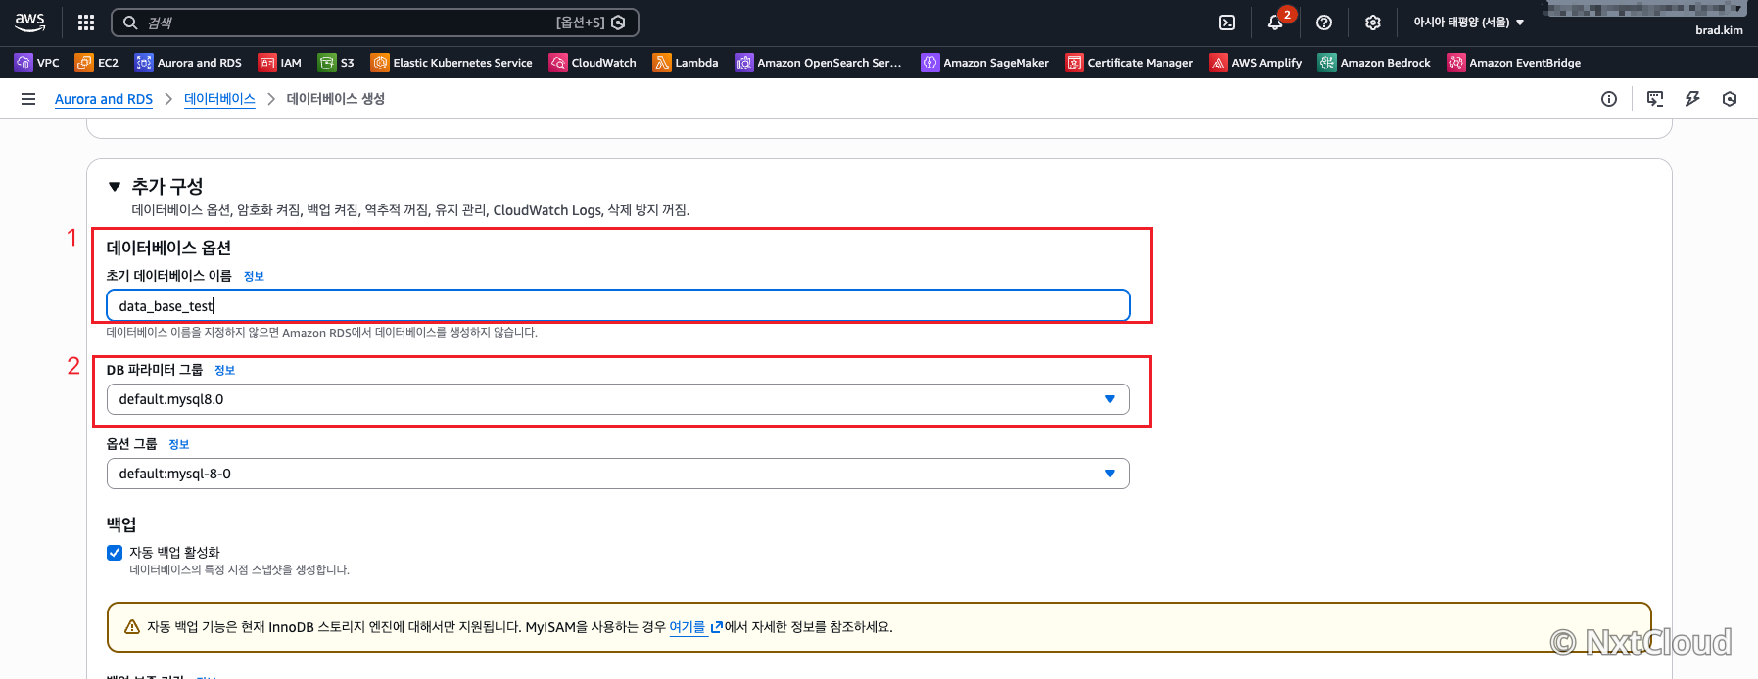Screen dimensions: 1758x679
Task: Open region selector 아시아 태평양 (서울)
Action: [x=1468, y=23]
